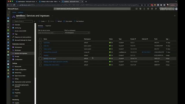Viewport: 185px width, 104px height.
Task: Open the minecraft-test-minecraft service link
Action: tap(50, 52)
